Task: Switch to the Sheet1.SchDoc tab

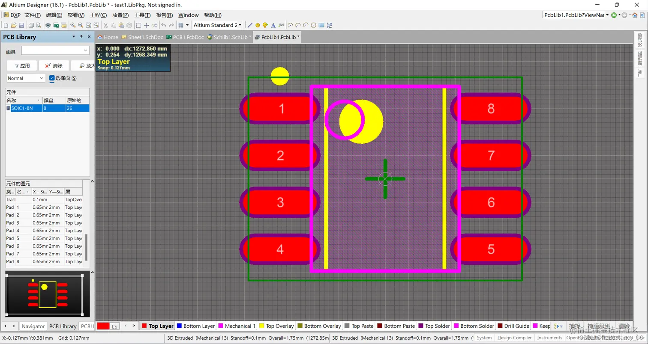Action: (142, 37)
